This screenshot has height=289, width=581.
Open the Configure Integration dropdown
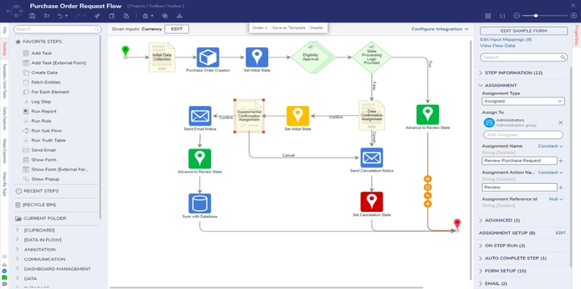440,29
